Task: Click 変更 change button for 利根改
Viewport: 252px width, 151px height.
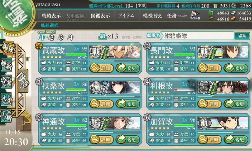Action: click(236, 104)
